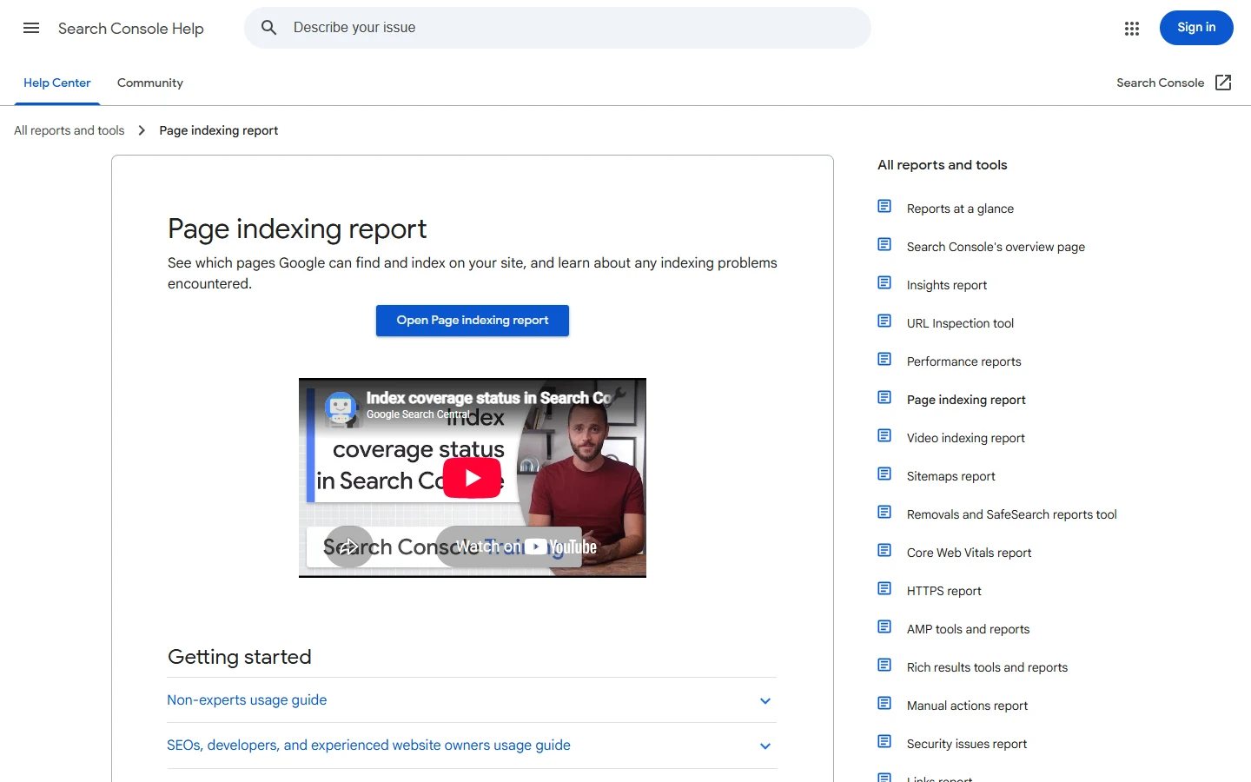
Task: Click the video title Index coverage status
Action: pos(488,398)
